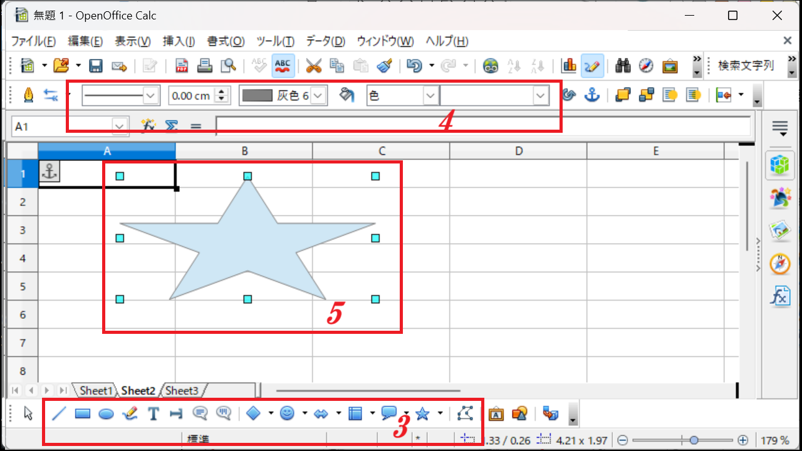Screen dimensions: 802x451
Task: Expand the Stars shapes dropdown arrow
Action: tap(440, 413)
